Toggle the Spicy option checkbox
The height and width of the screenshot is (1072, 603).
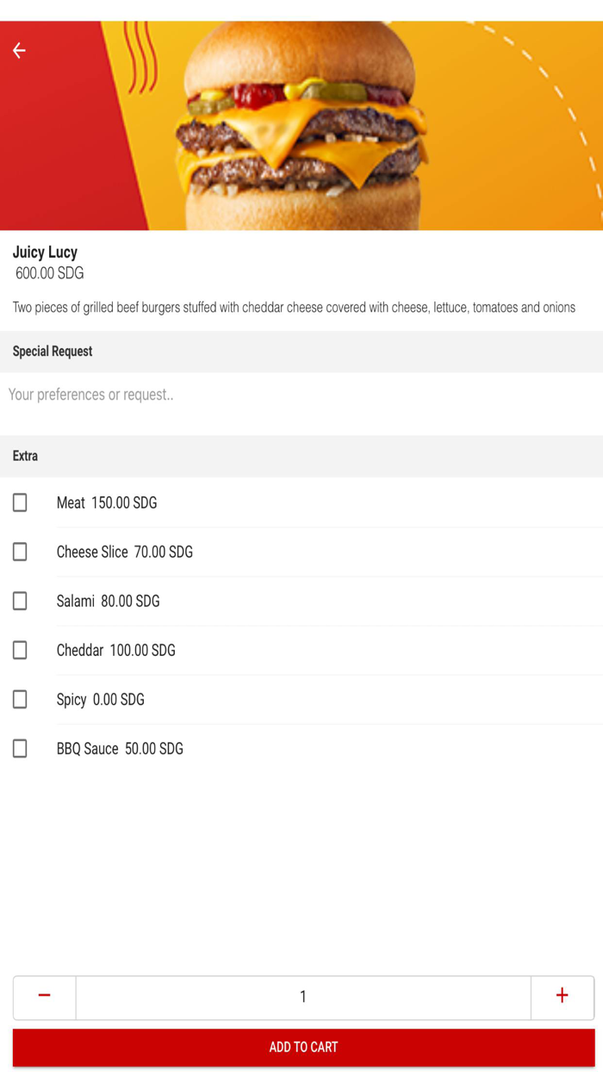pyautogui.click(x=20, y=699)
